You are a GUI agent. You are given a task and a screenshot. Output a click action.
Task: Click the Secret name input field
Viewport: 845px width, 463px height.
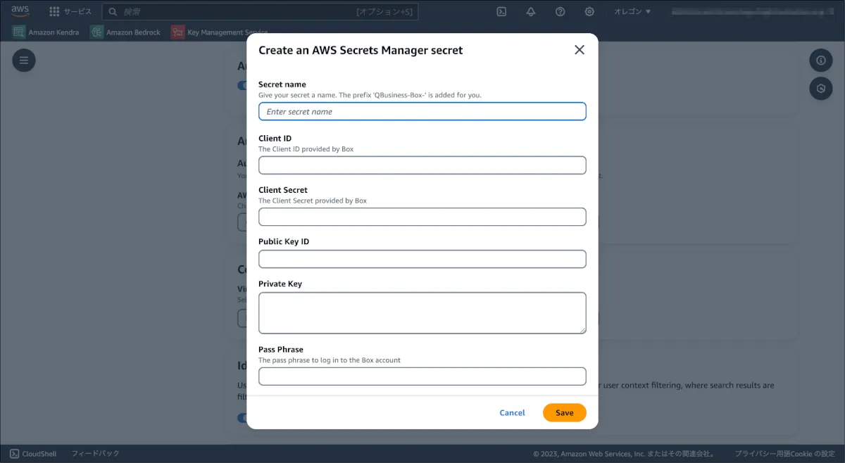click(423, 111)
